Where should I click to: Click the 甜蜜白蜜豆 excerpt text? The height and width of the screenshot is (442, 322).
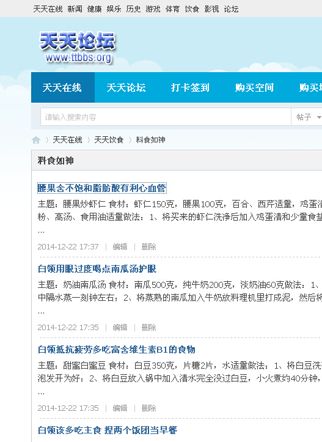click(180, 378)
